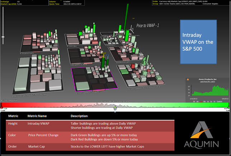Click the Last Price [PX_LAST] link
This screenshot has height=156, width=231.
(x=207, y=82)
